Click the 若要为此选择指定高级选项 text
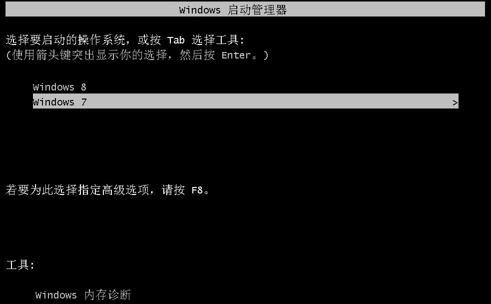 77,189
